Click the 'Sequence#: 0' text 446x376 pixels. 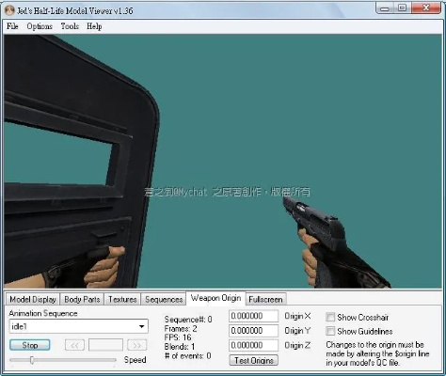188,320
